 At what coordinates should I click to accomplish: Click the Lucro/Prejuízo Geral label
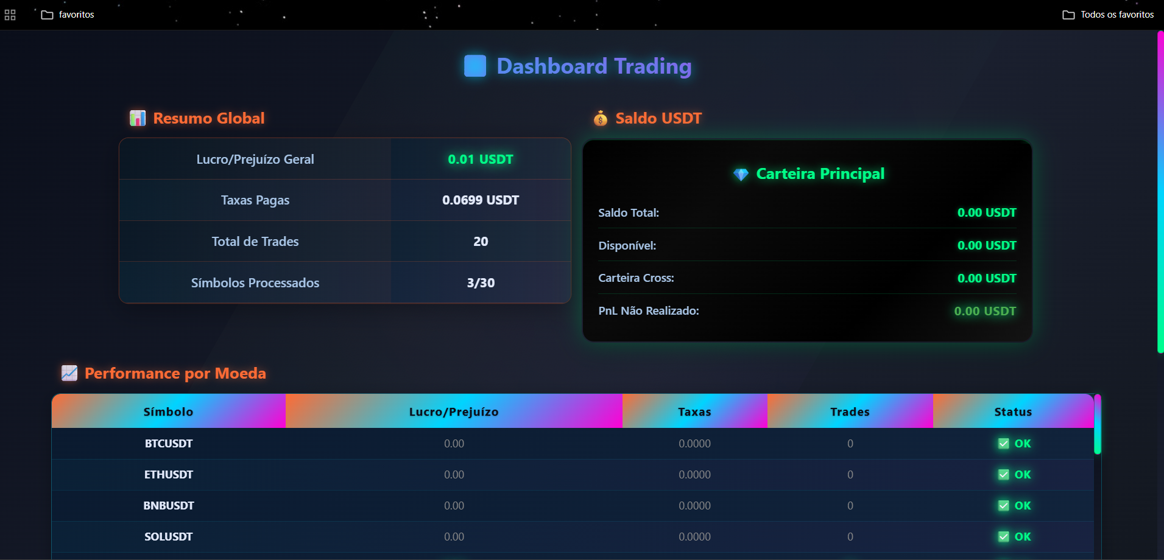(x=255, y=159)
